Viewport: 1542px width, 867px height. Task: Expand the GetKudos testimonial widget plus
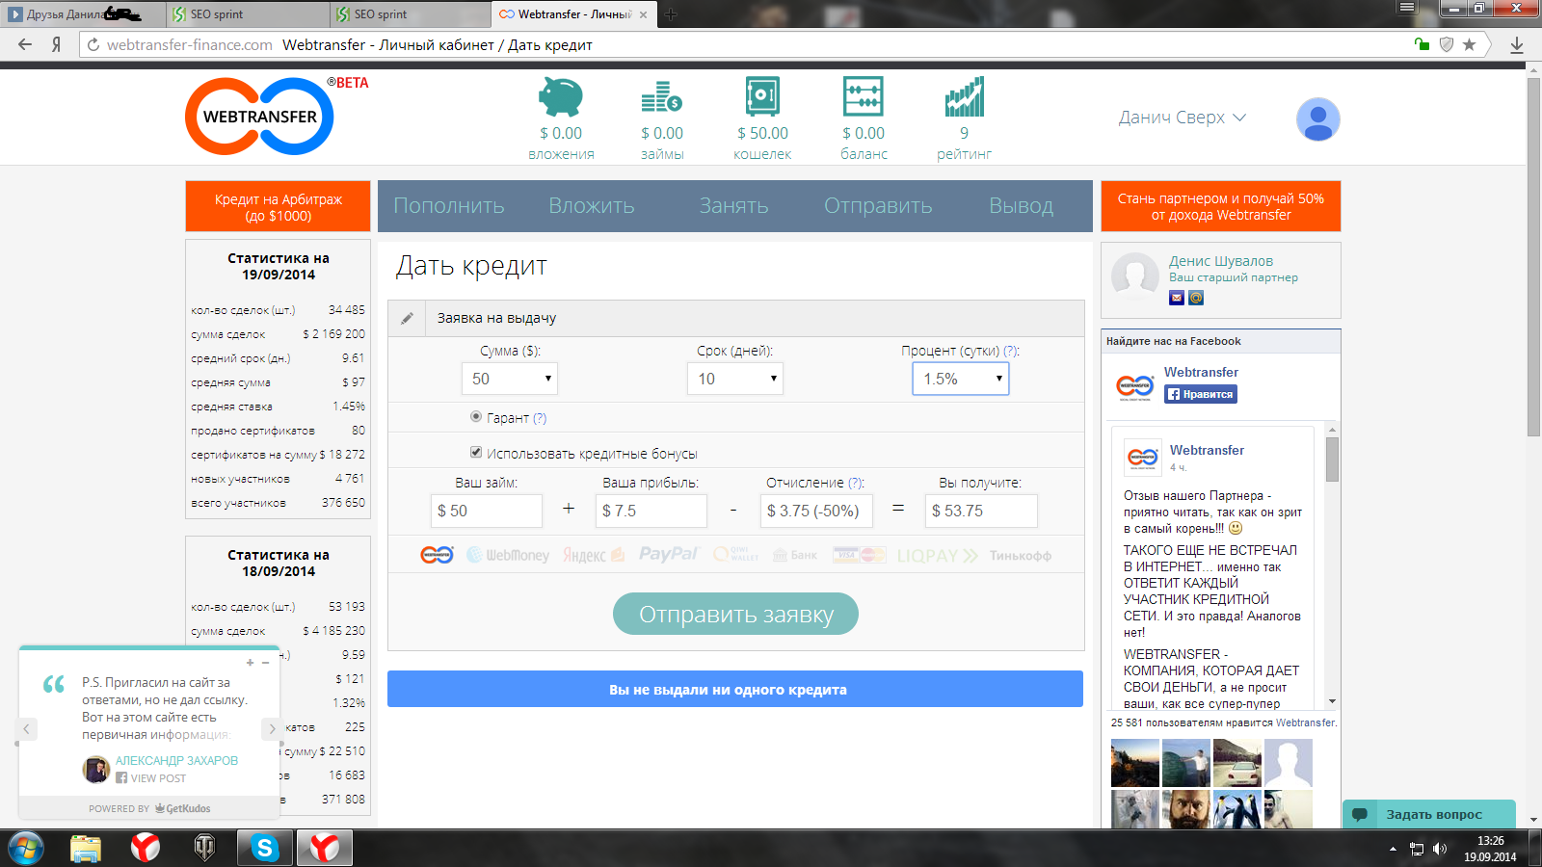[x=250, y=663]
